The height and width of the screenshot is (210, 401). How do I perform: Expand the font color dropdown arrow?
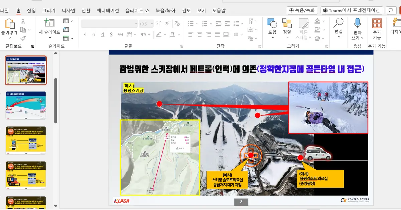(x=178, y=35)
